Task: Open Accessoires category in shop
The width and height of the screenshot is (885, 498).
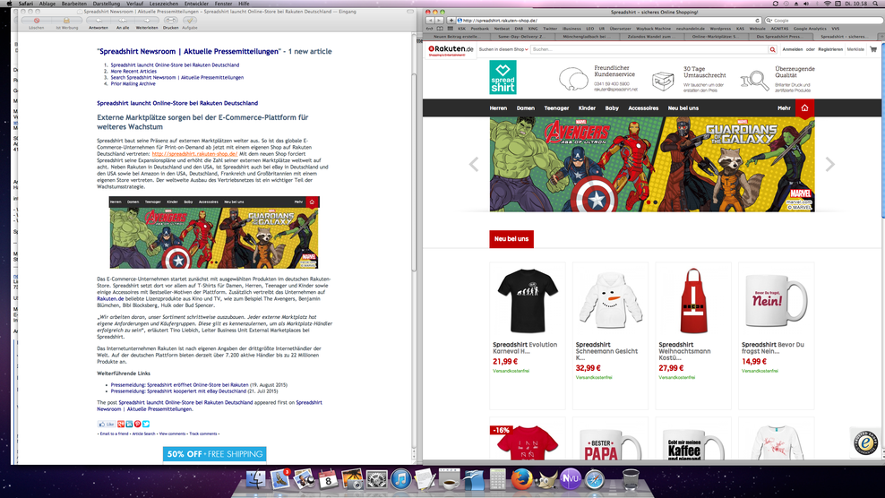Action: (643, 107)
